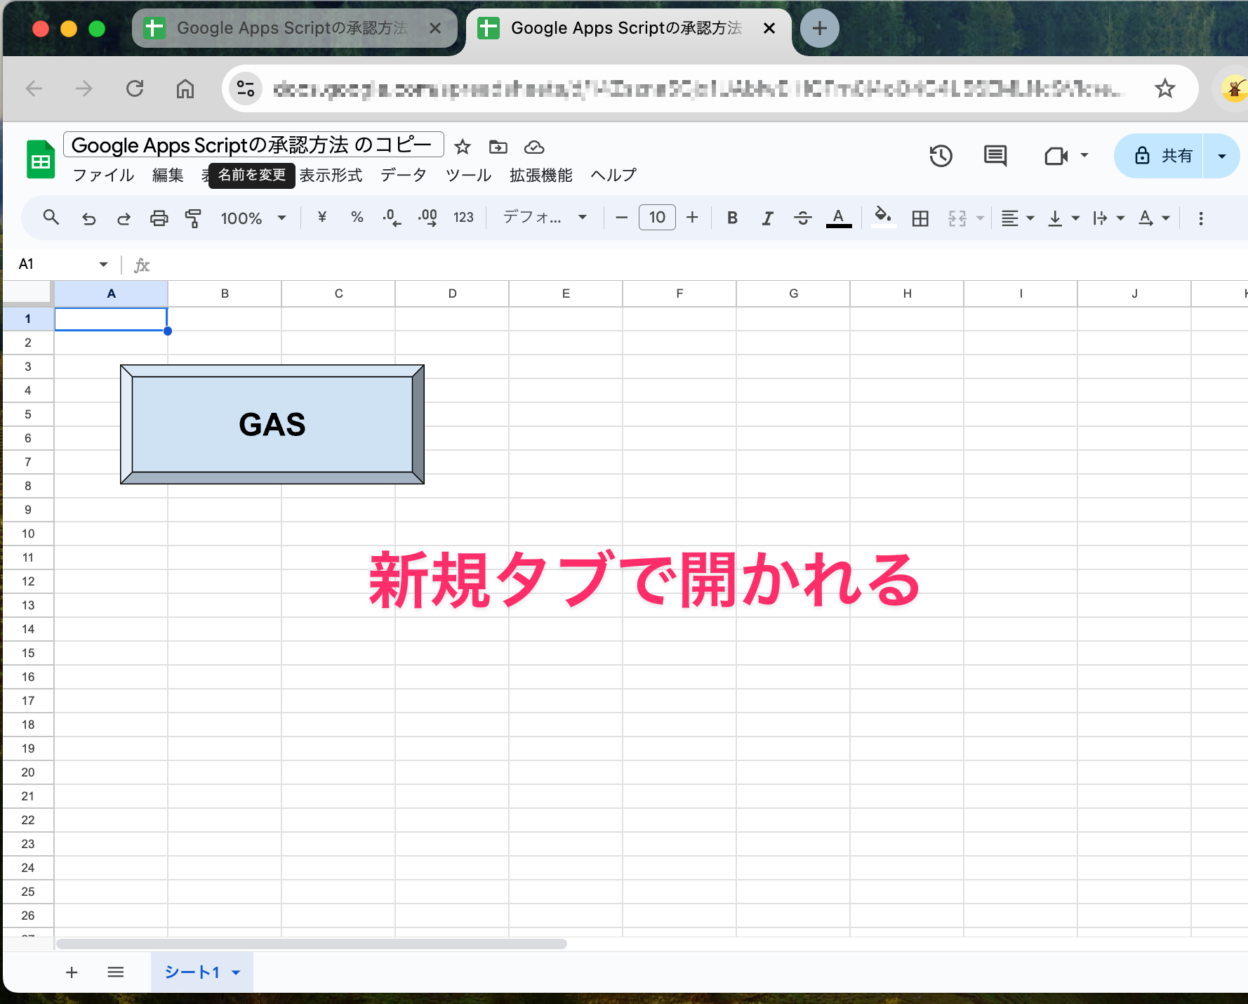Image resolution: width=1248 pixels, height=1004 pixels.
Task: Bookmark this page with star icon
Action: (1165, 88)
